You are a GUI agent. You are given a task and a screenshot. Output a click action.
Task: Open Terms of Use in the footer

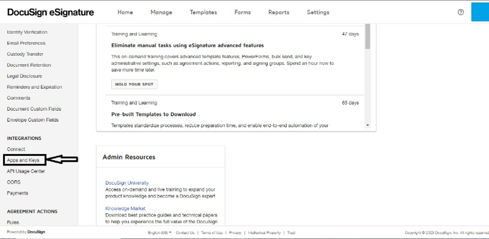212,233
